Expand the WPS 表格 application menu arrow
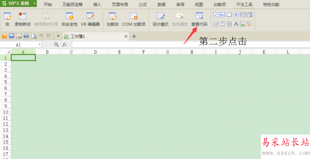This screenshot has height=159, width=310. 34,3
